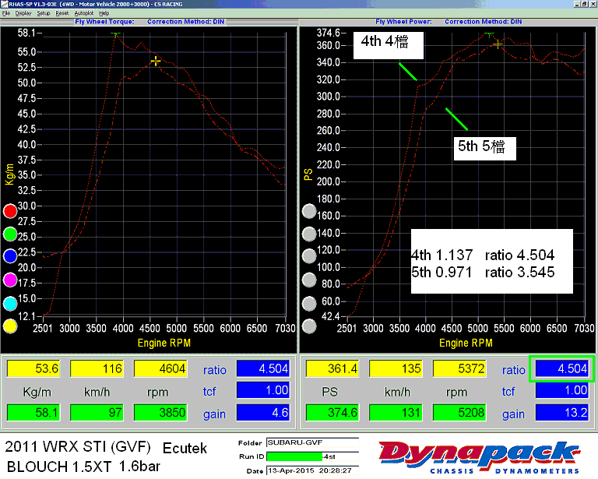
Task: Click the Date field showing 13-Apr-2015
Action: pyautogui.click(x=312, y=470)
